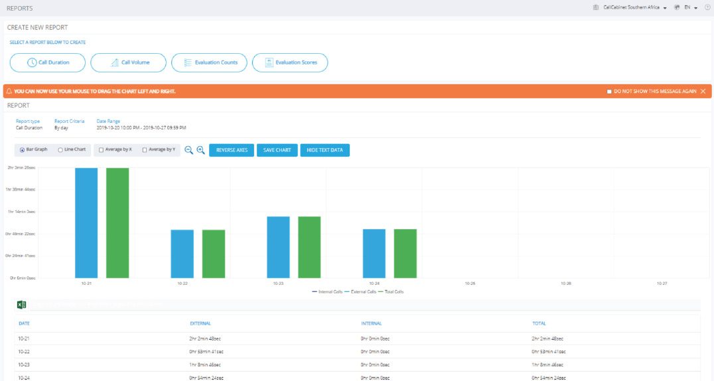This screenshot has width=714, height=381.
Task: Click the bell icon in the orange banner
Action: [x=9, y=91]
